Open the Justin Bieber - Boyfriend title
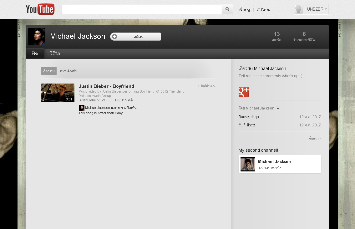 coord(106,86)
